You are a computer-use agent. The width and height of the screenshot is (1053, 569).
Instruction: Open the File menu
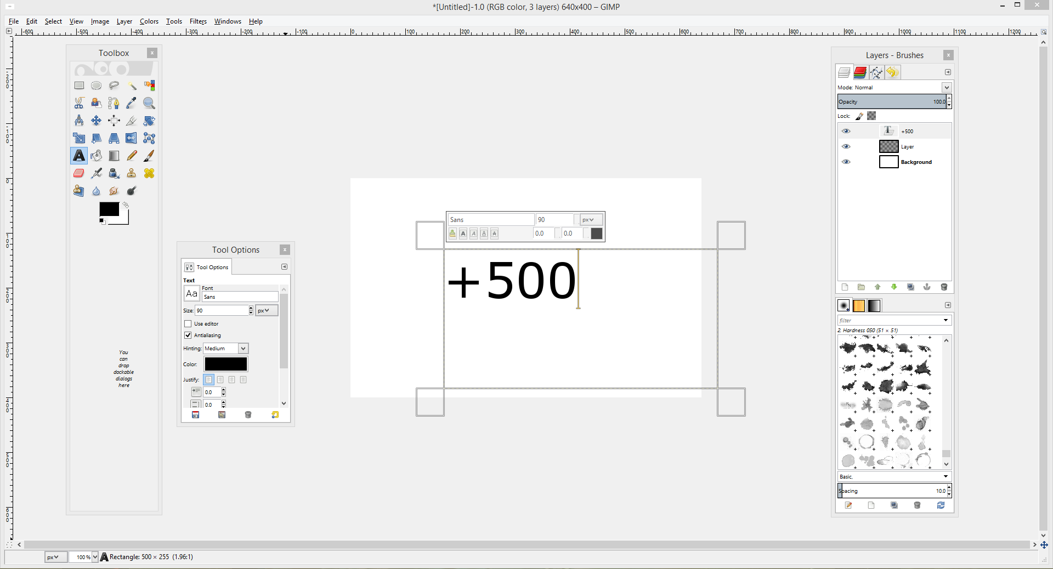pos(14,21)
